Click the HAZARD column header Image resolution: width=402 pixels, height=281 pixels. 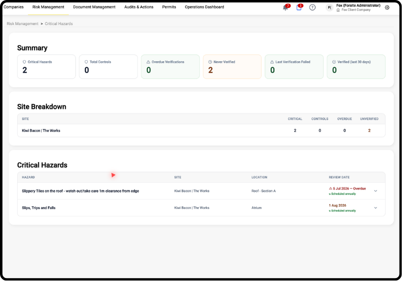click(28, 177)
